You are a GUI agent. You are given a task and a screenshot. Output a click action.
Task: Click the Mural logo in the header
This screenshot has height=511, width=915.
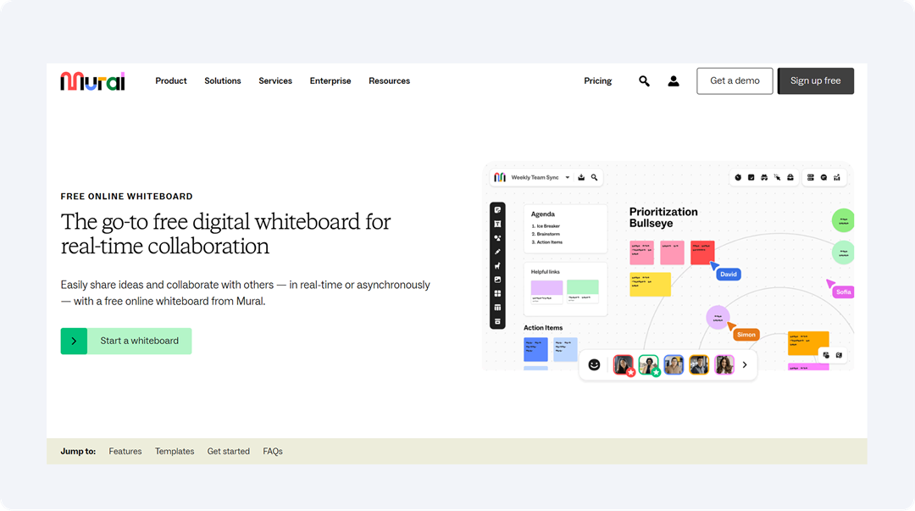pyautogui.click(x=93, y=81)
